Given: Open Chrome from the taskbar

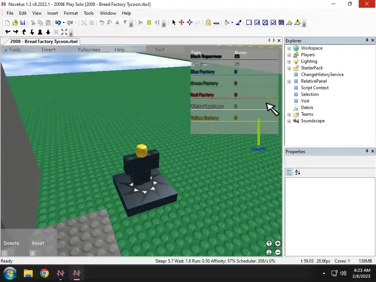Looking at the screenshot, I should click(x=44, y=273).
